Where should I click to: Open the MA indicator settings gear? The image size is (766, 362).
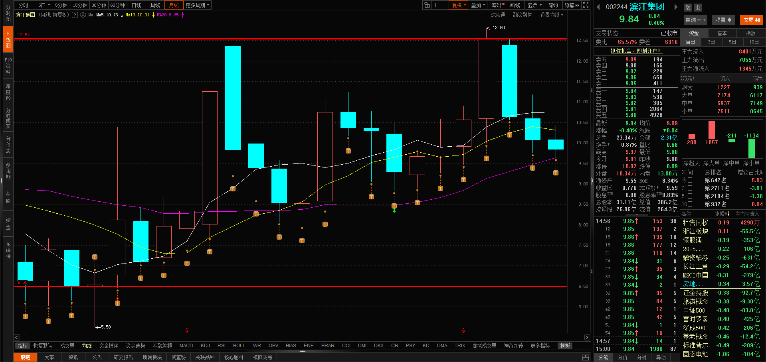83,15
